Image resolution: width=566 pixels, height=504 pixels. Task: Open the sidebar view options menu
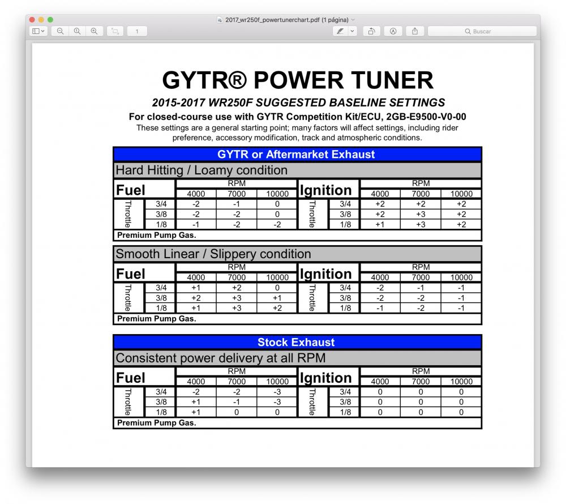[38, 31]
